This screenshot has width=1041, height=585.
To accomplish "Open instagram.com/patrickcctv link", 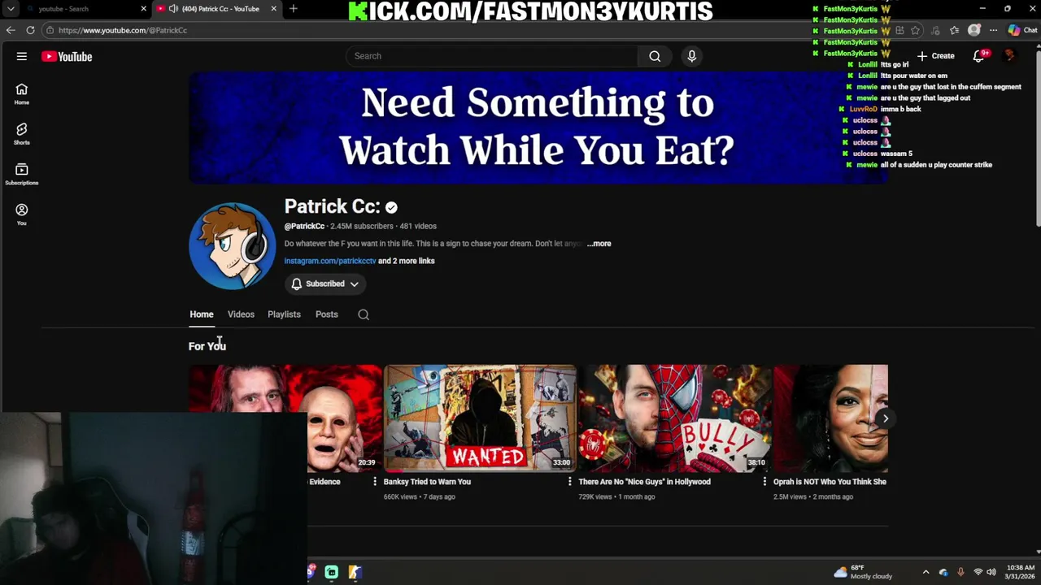I will point(330,261).
